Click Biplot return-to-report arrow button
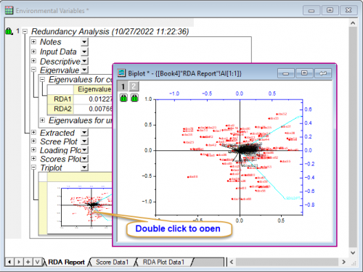Image resolution: width=363 pixels, height=272 pixels. point(323,73)
